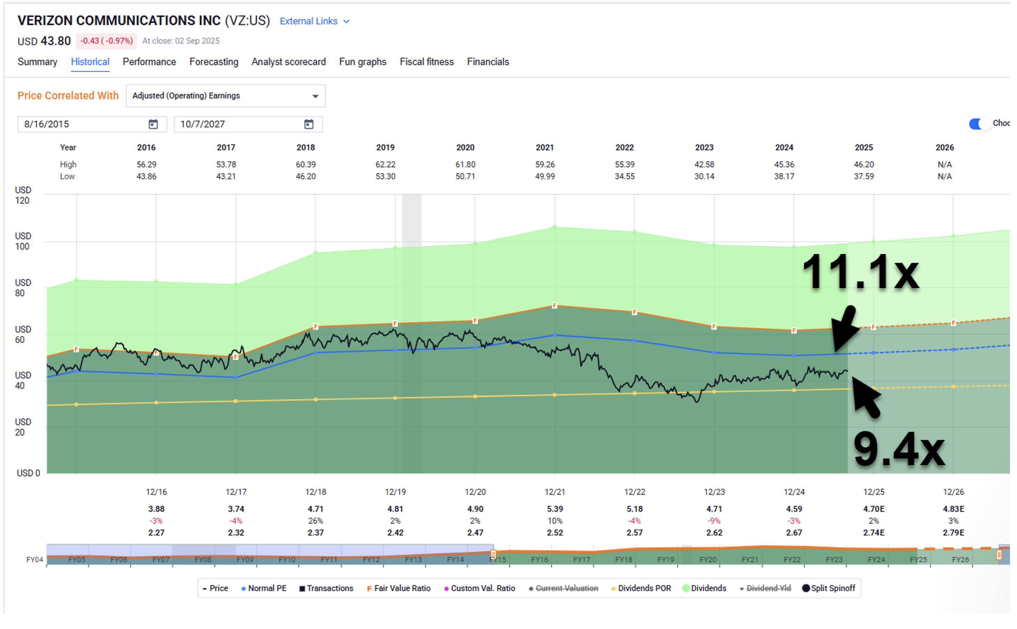Click the FY20 section of the timeline navigator
1017x629 pixels.
708,560
